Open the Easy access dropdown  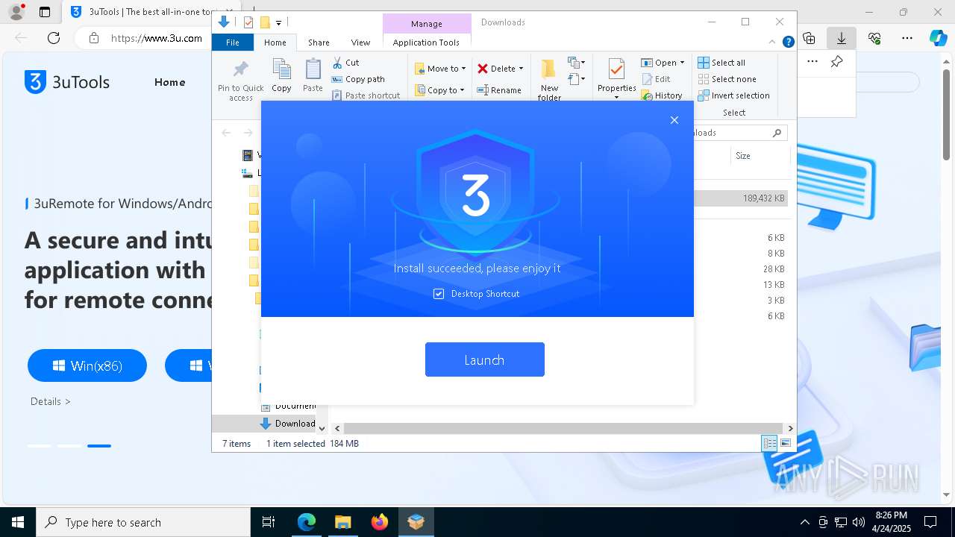[x=575, y=78]
